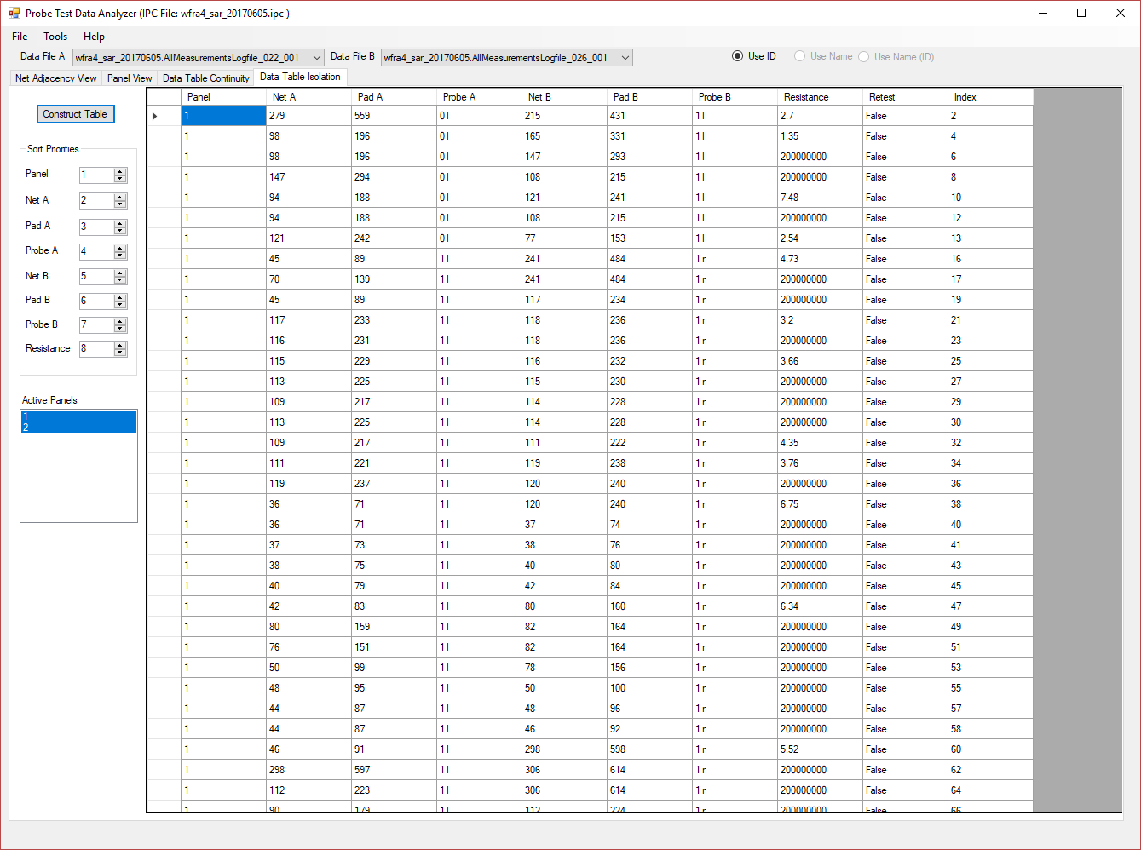1141x850 pixels.
Task: Sort by the Panel column header
Action: pyautogui.click(x=223, y=97)
